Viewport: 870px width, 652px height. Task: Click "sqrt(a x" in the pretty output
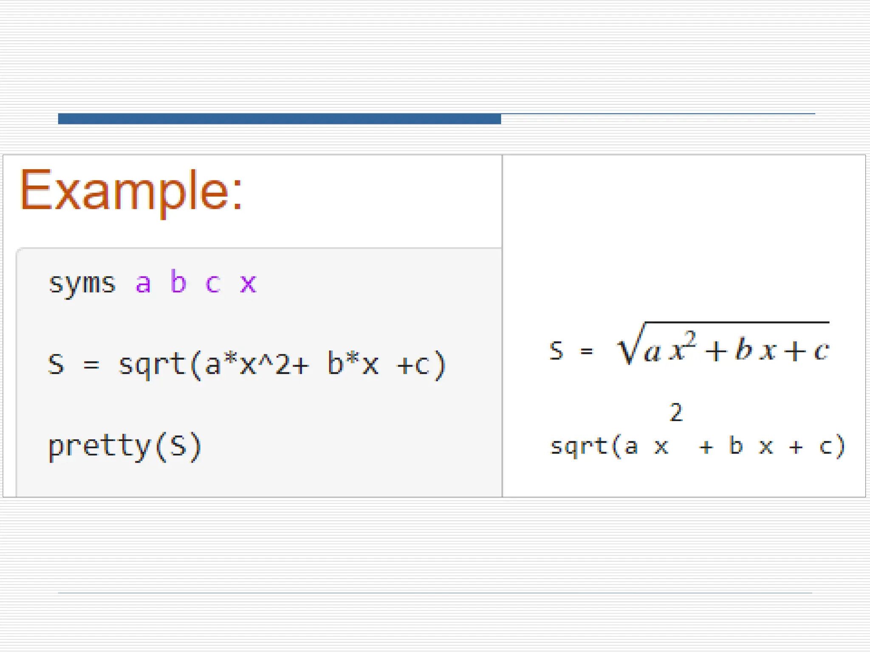pyautogui.click(x=609, y=447)
